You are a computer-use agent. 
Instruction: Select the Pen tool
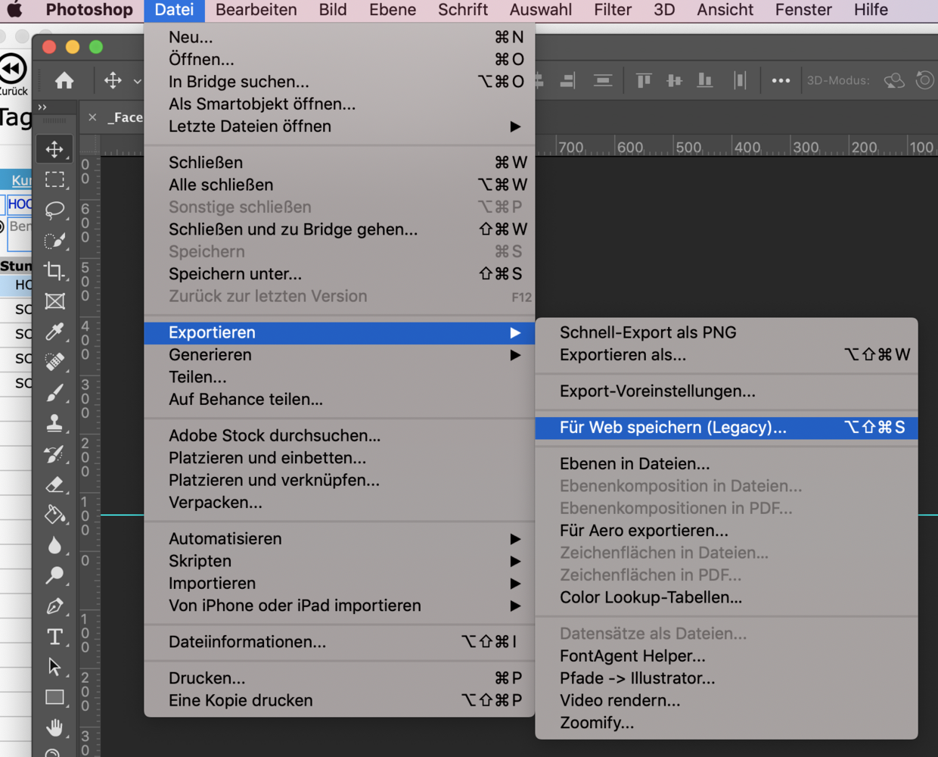coord(54,606)
